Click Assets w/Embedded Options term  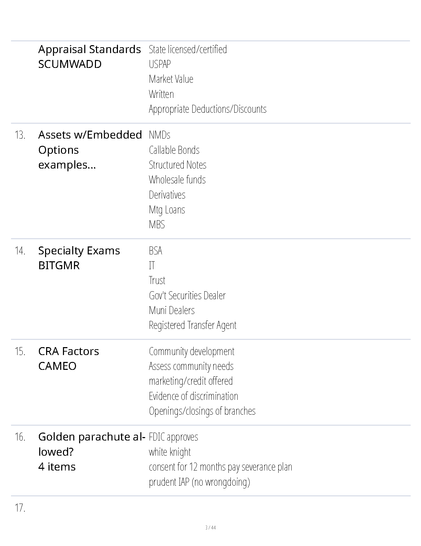90,150
